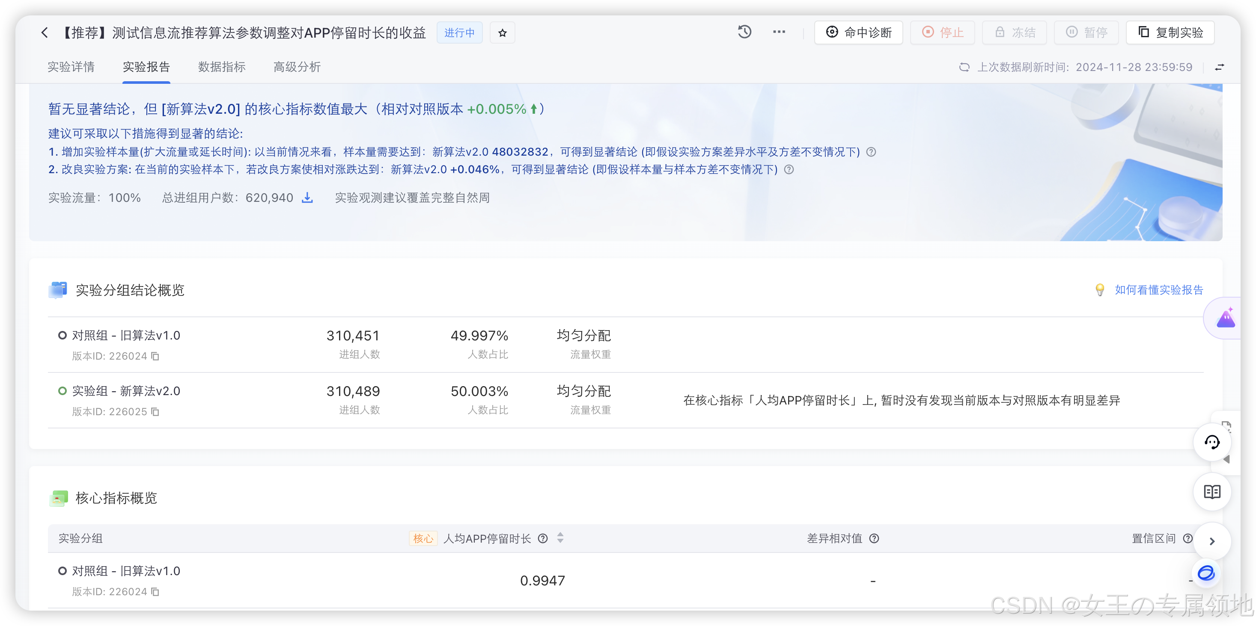The image size is (1256, 626).
Task: Open the 高级分析 tab
Action: [296, 67]
